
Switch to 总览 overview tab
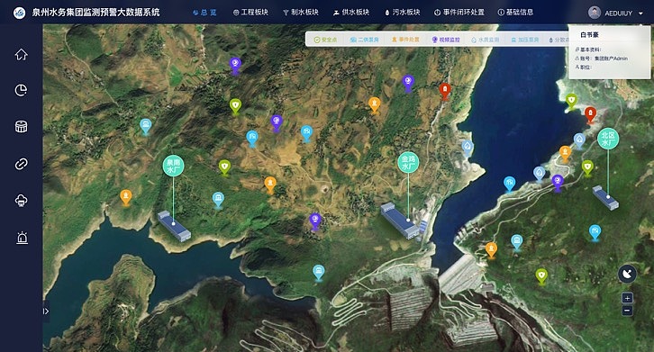(x=204, y=13)
